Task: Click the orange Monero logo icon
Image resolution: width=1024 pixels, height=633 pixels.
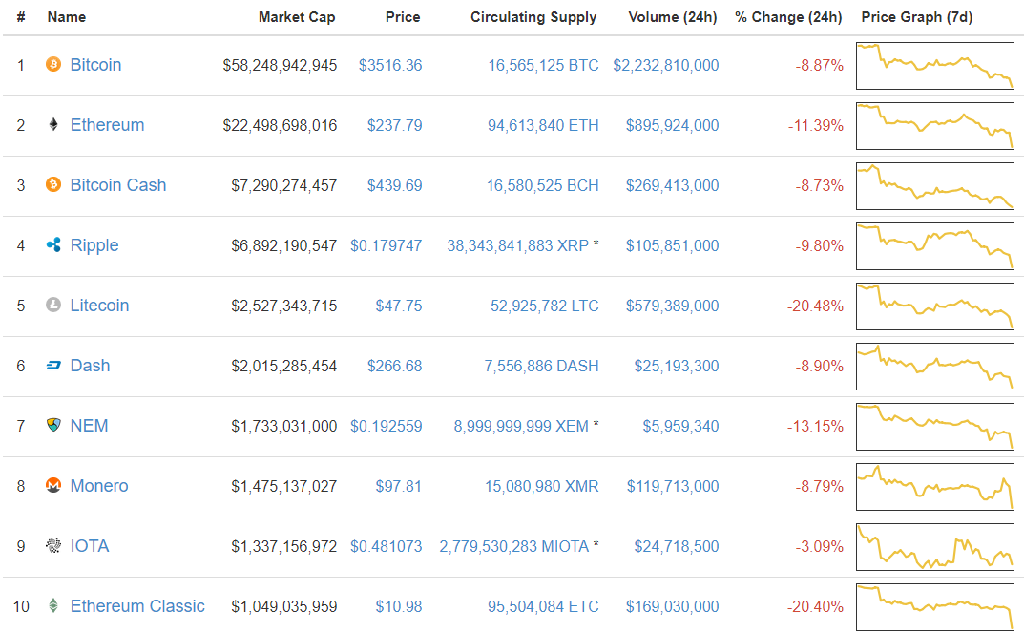Action: (53, 486)
